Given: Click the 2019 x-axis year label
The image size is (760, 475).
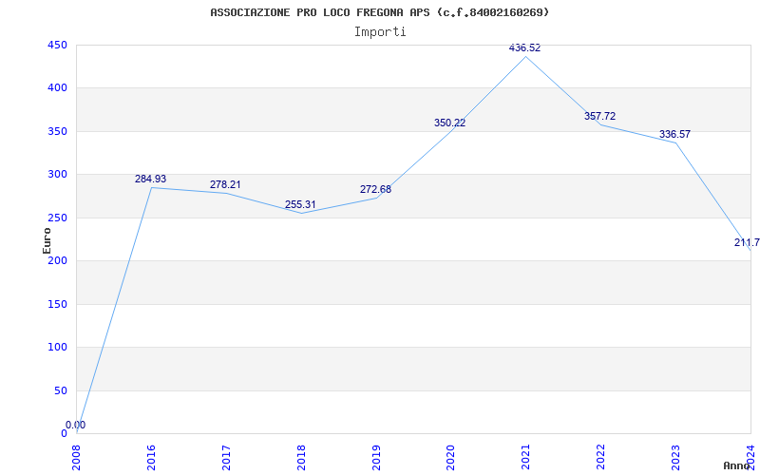Looking at the screenshot, I should pyautogui.click(x=376, y=457).
